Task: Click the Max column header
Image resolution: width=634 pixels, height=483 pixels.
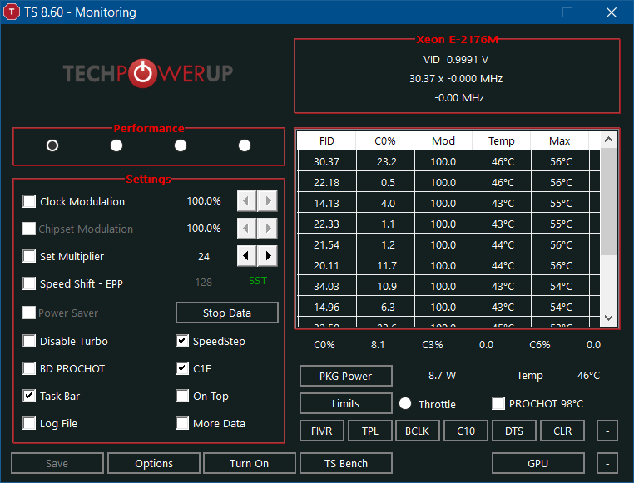Action: point(560,141)
